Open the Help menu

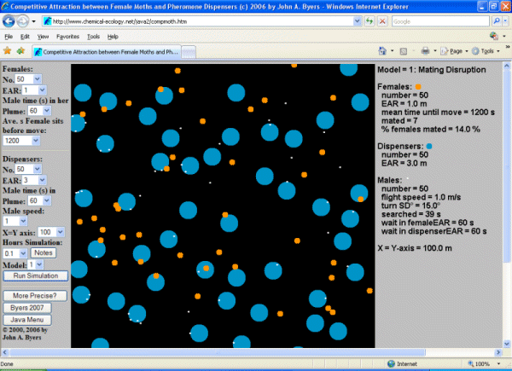click(113, 37)
